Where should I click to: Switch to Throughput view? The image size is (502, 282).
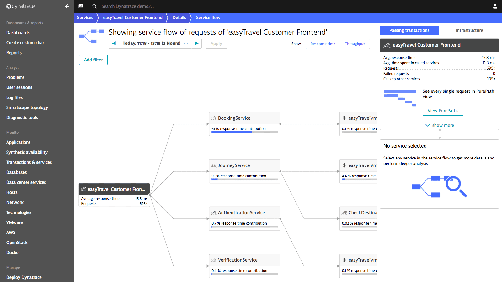click(355, 44)
